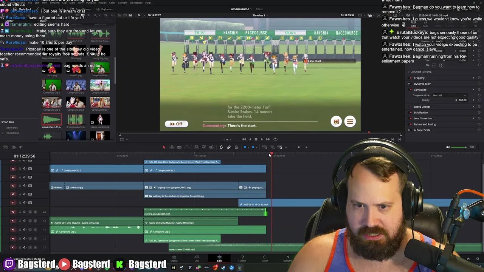Add keyframe for Opacity diamond
The height and width of the screenshot is (272, 484).
coord(473,100)
